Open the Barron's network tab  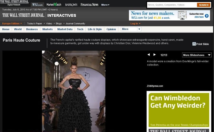[71, 5]
